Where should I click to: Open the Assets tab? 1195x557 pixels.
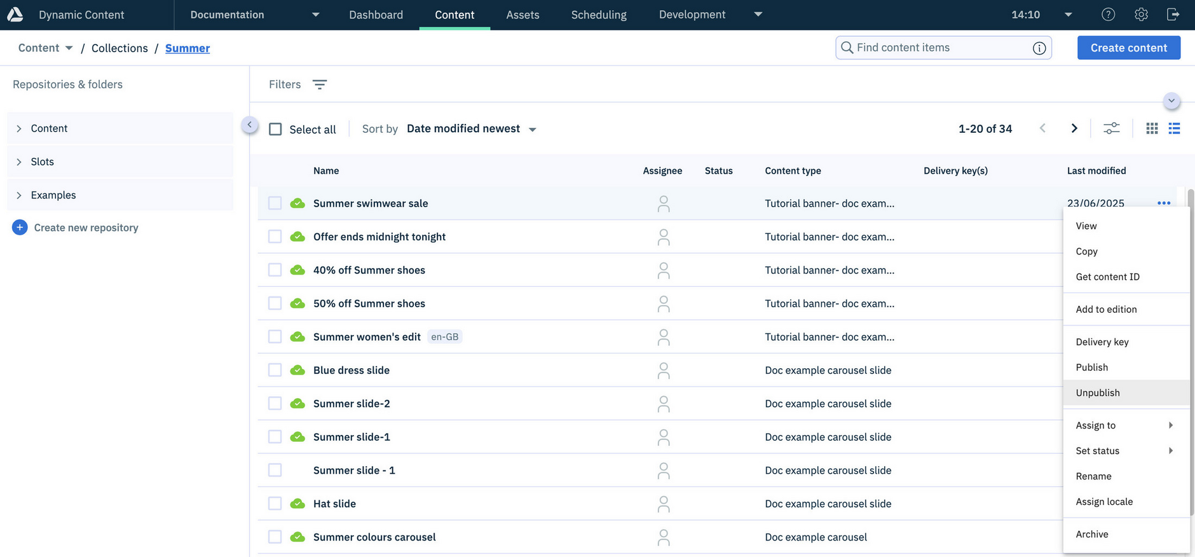522,15
